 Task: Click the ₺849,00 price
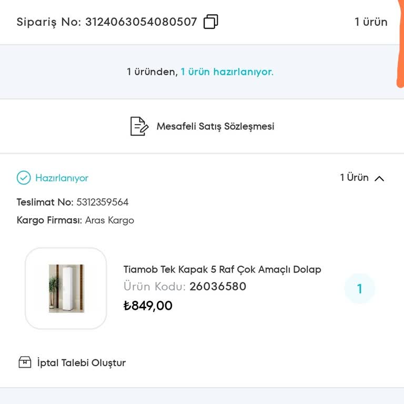tap(148, 306)
